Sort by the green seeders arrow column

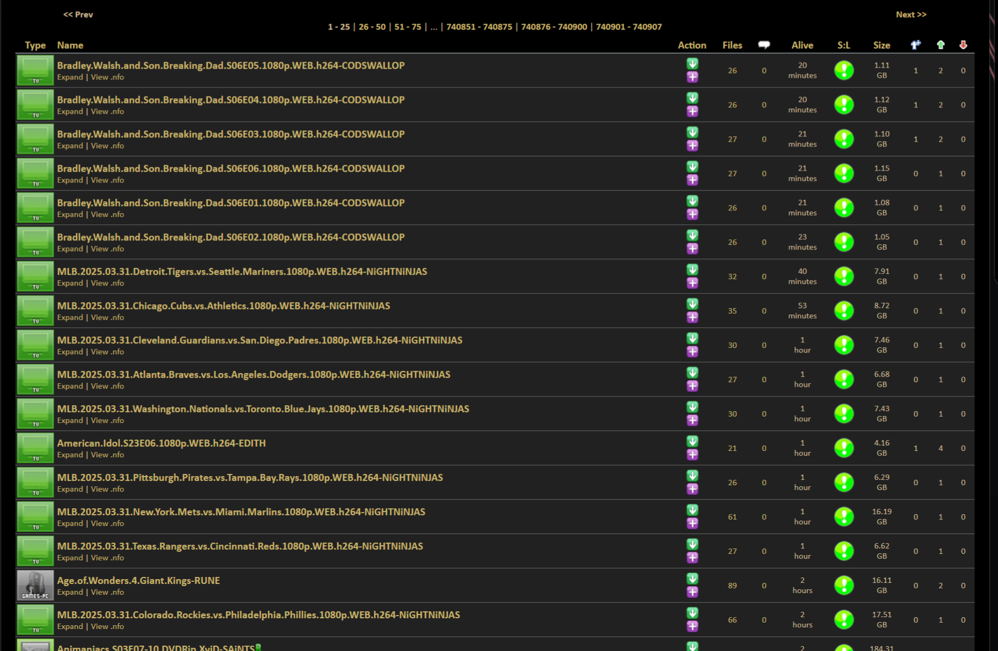coord(940,45)
